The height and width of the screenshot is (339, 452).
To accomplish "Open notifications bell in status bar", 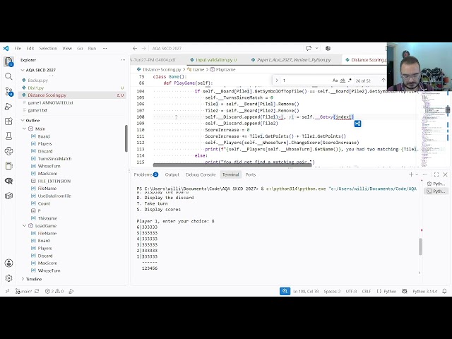I will [x=444, y=291].
